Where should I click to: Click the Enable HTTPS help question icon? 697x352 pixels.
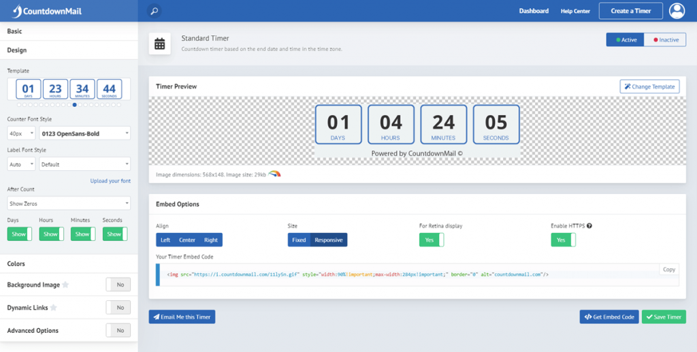(x=589, y=226)
